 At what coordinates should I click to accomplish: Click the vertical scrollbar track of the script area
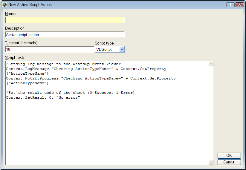pos(211,114)
